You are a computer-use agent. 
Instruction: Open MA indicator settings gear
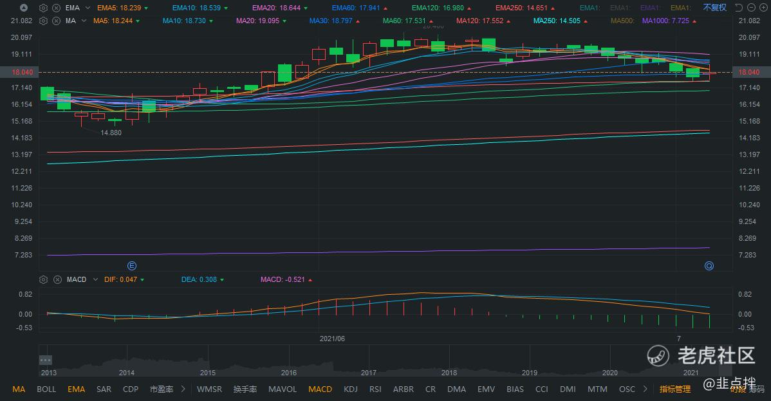pyautogui.click(x=43, y=21)
